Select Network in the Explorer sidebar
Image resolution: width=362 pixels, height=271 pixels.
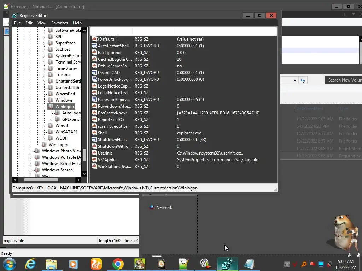[x=164, y=207]
